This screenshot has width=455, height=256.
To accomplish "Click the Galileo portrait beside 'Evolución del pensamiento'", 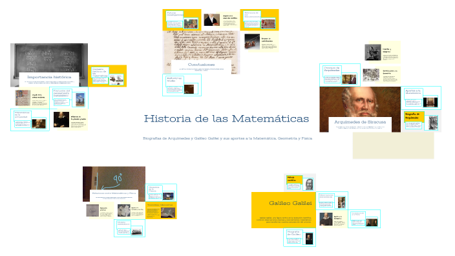I will pos(61,120).
